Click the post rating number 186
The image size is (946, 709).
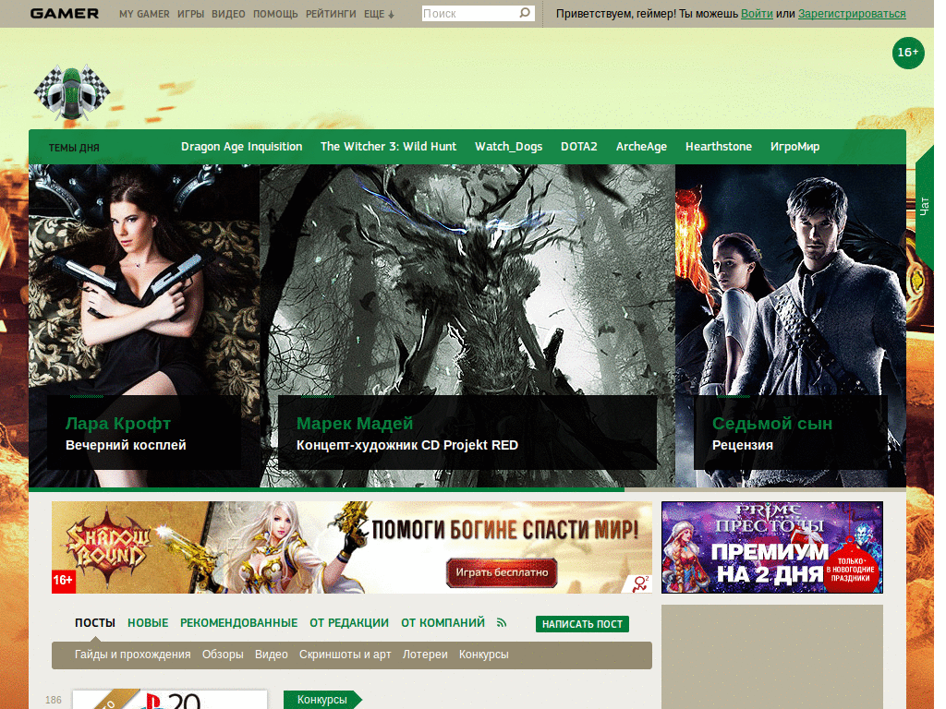(x=53, y=700)
